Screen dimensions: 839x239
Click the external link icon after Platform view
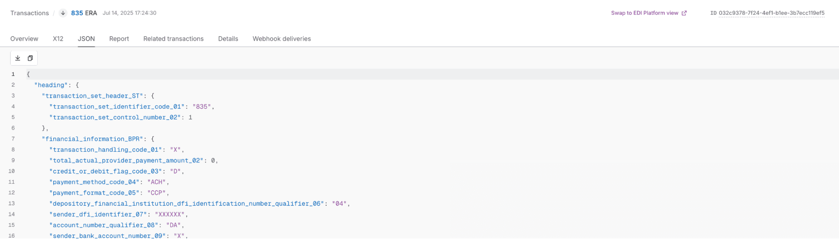point(684,13)
